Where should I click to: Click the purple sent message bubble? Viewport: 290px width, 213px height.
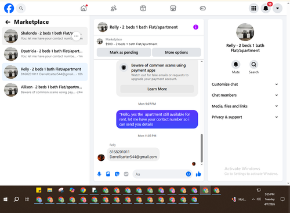coord(157,119)
